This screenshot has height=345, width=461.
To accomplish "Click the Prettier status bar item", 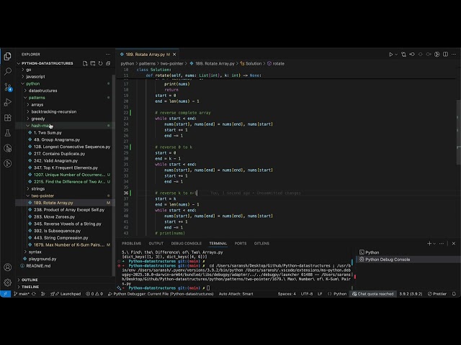I will click(437, 294).
